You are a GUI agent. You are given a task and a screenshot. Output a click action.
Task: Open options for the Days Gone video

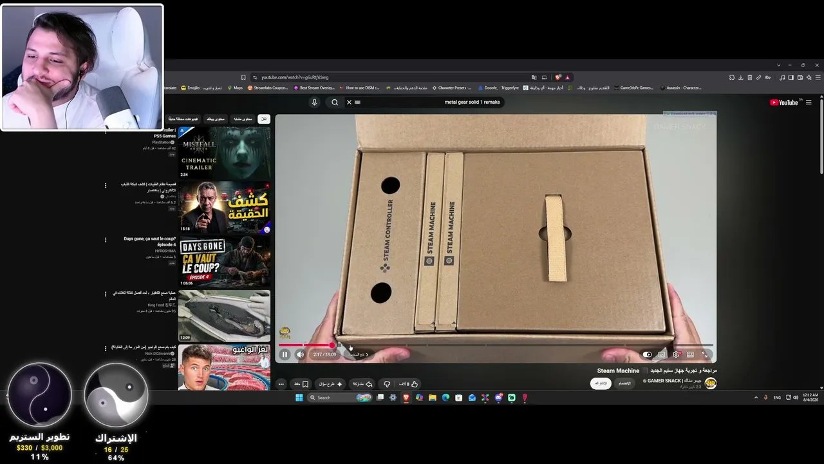[x=106, y=240]
